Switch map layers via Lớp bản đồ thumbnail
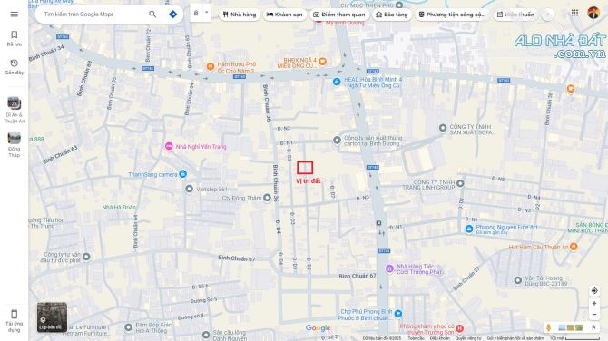Image resolution: width=608 pixels, height=341 pixels. pos(52,317)
